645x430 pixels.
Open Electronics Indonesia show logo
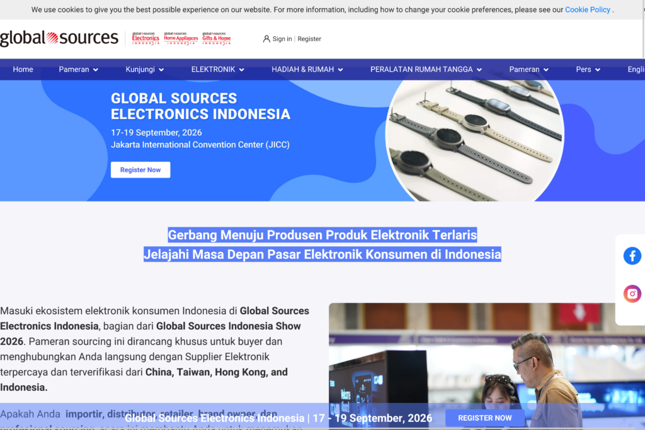[146, 38]
